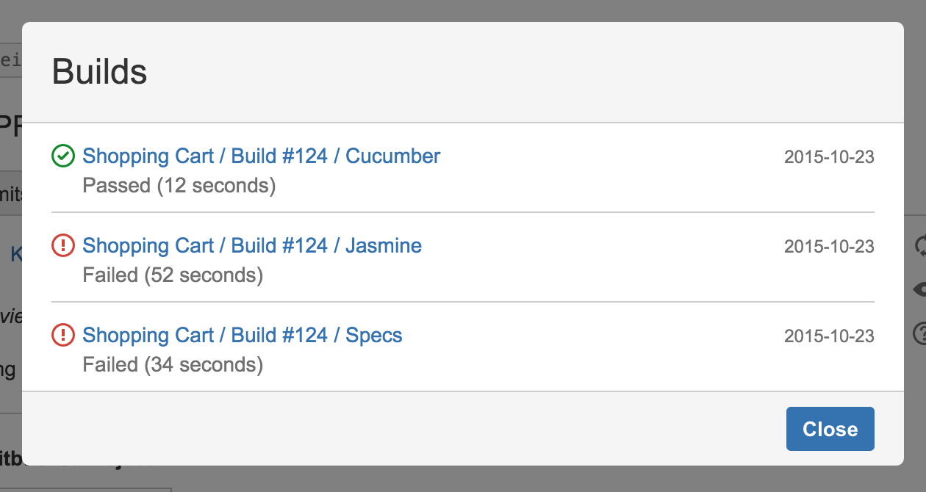This screenshot has height=492, width=926.
Task: Click the red failed icon for Specs
Action: pyautogui.click(x=63, y=335)
